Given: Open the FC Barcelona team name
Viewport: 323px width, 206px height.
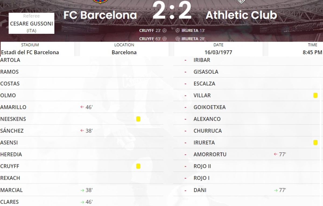Looking at the screenshot, I should coord(100,15).
